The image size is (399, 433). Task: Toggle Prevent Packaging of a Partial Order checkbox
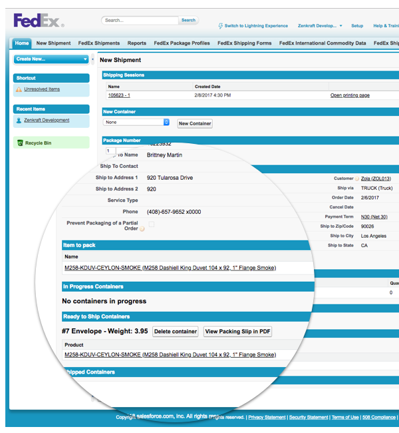[152, 224]
